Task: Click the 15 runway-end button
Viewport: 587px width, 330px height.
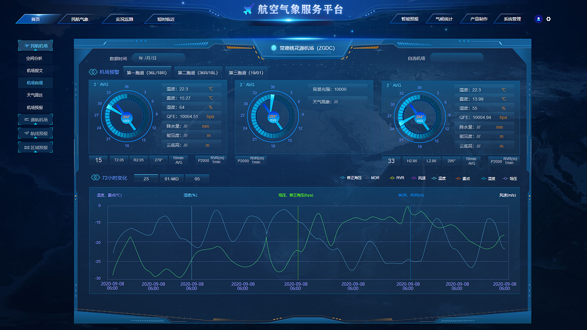Action: pos(99,160)
